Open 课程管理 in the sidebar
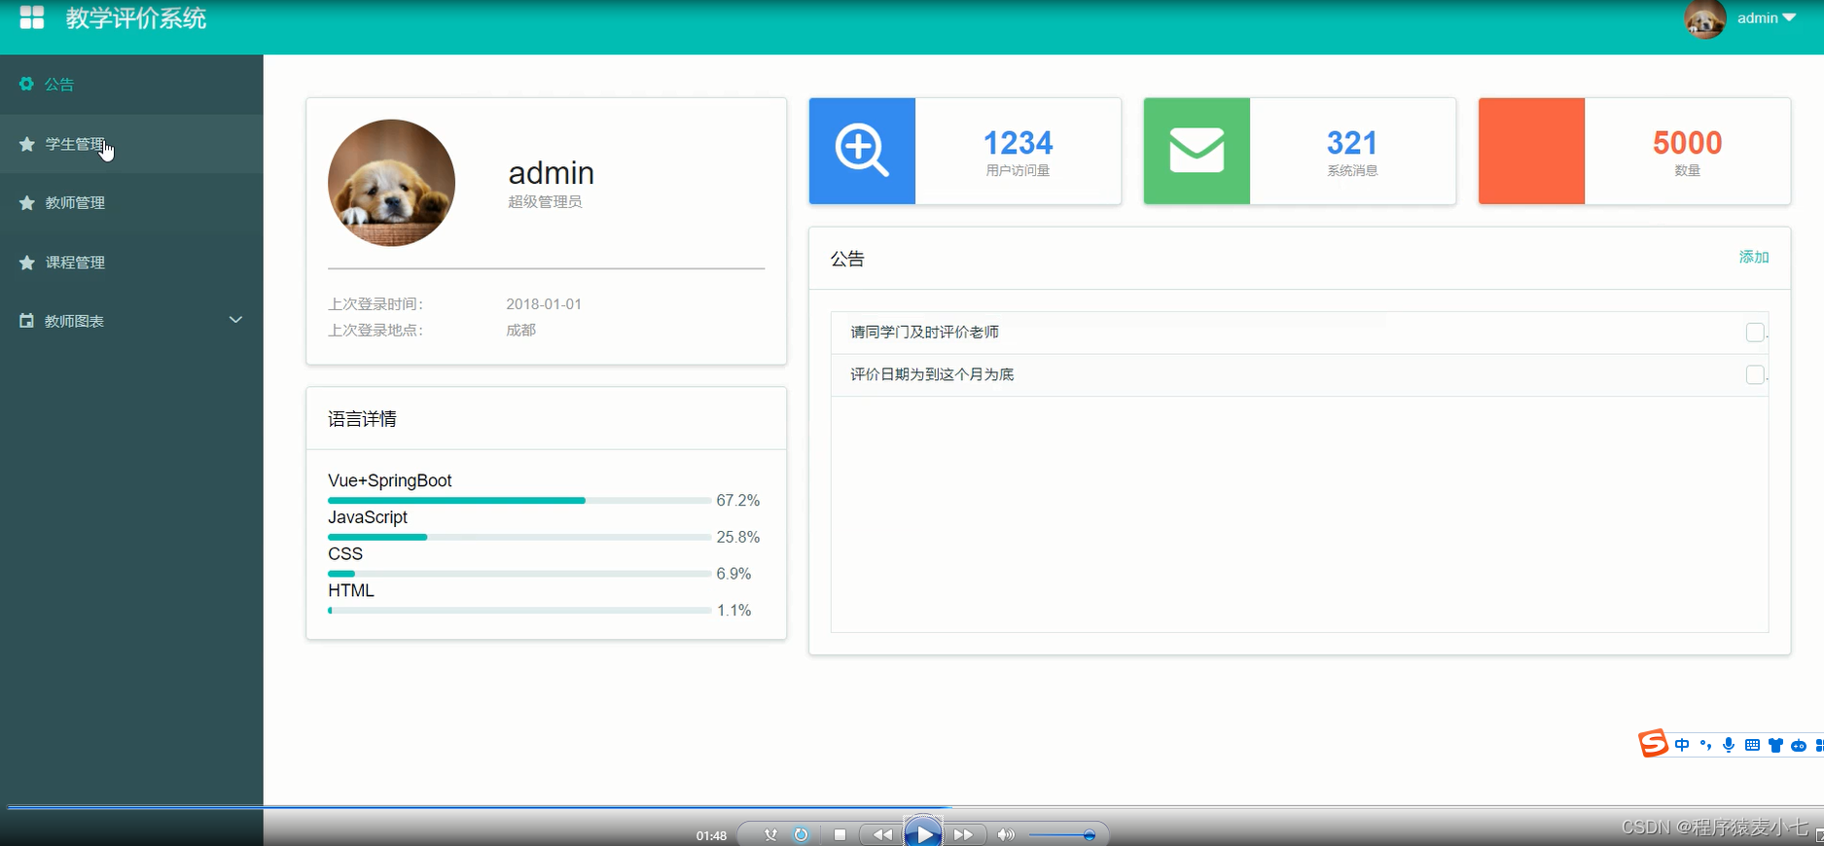This screenshot has width=1824, height=846. coord(131,263)
